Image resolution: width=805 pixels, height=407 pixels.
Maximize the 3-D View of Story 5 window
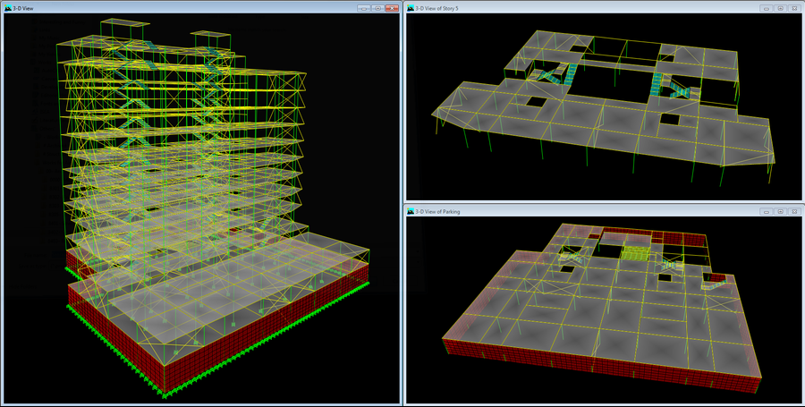780,8
